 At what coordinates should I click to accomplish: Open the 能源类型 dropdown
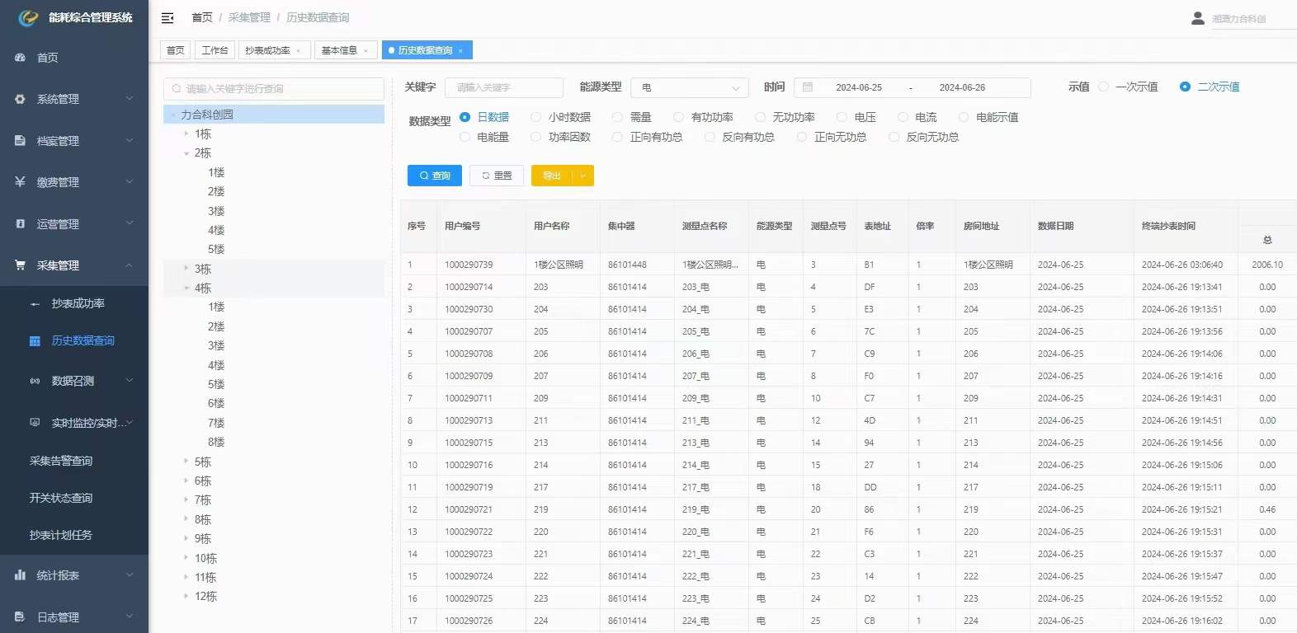[x=689, y=87]
